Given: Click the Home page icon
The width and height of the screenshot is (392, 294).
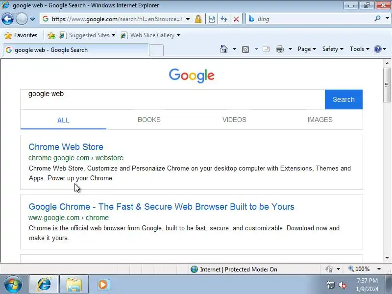Looking at the screenshot, I should (224, 49).
